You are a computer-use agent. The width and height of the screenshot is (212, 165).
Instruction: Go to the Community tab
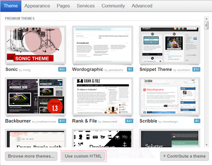tap(113, 6)
